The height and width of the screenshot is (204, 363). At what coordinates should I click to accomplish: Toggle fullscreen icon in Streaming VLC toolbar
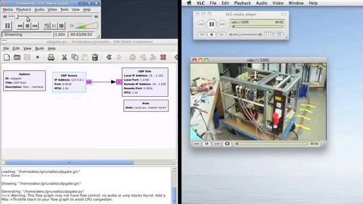pos(47,25)
